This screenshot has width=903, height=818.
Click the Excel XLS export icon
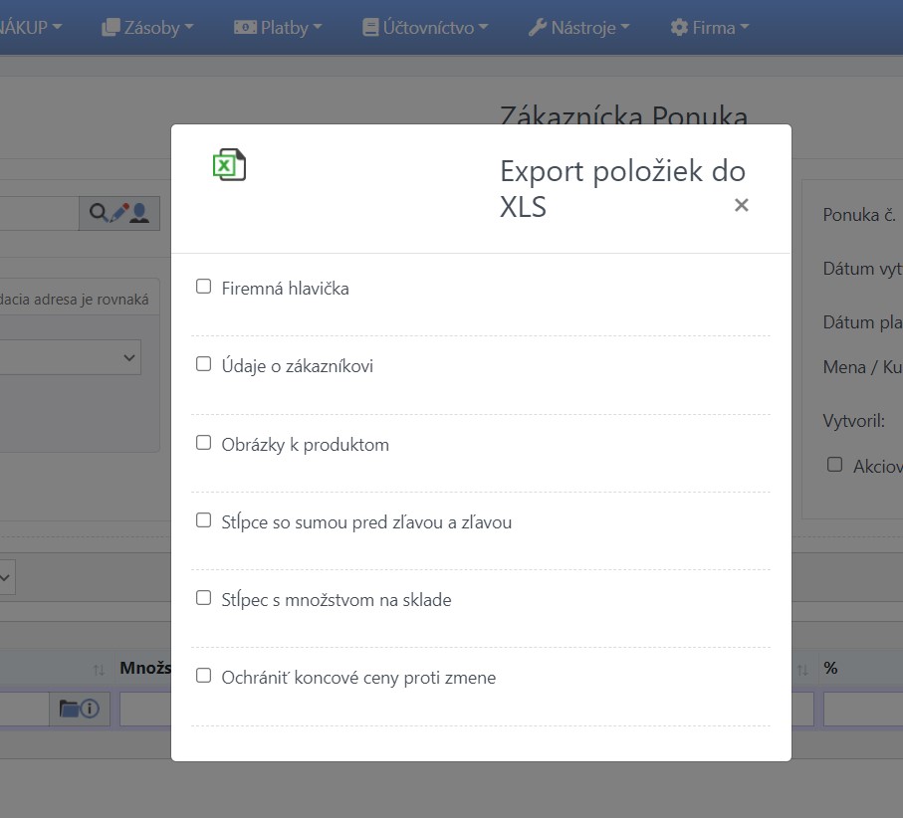coord(229,164)
